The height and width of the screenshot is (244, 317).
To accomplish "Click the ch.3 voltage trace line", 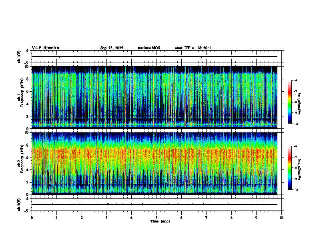I will click(x=154, y=205).
